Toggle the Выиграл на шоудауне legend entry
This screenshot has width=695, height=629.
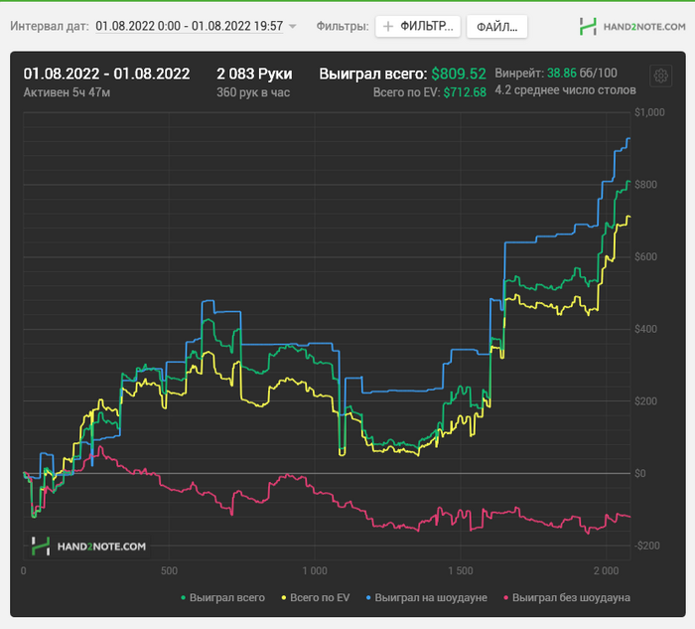point(426,597)
